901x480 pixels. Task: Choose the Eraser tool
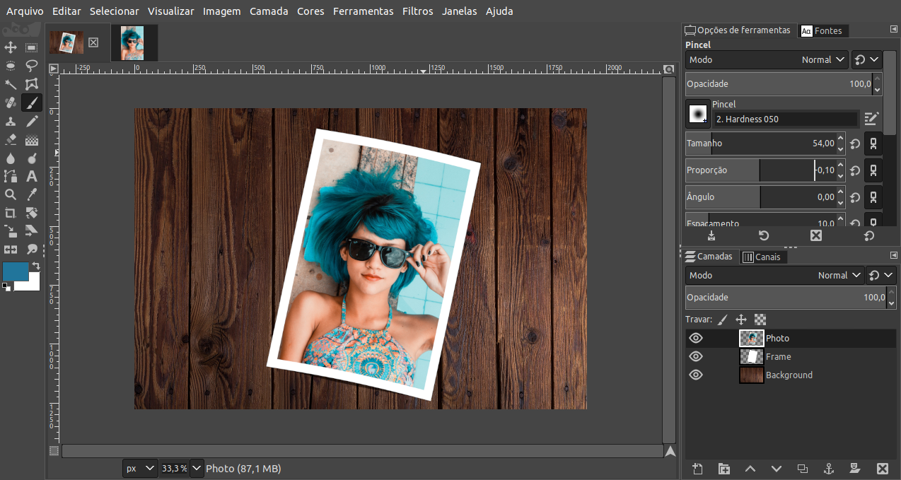pos(10,139)
